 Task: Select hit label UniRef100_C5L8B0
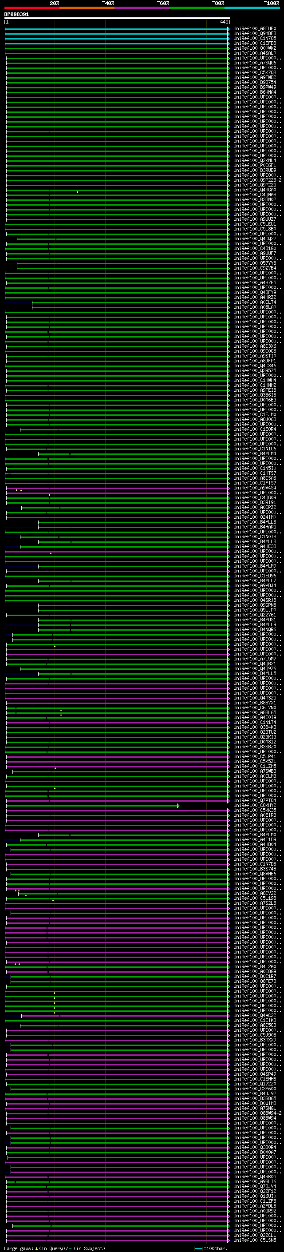[255, 228]
